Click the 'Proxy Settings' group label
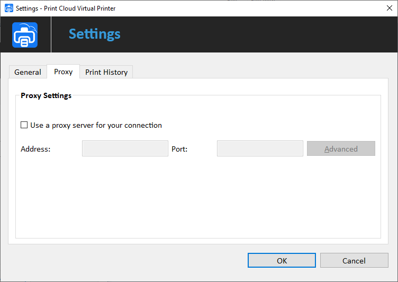The height and width of the screenshot is (282, 398). point(46,96)
